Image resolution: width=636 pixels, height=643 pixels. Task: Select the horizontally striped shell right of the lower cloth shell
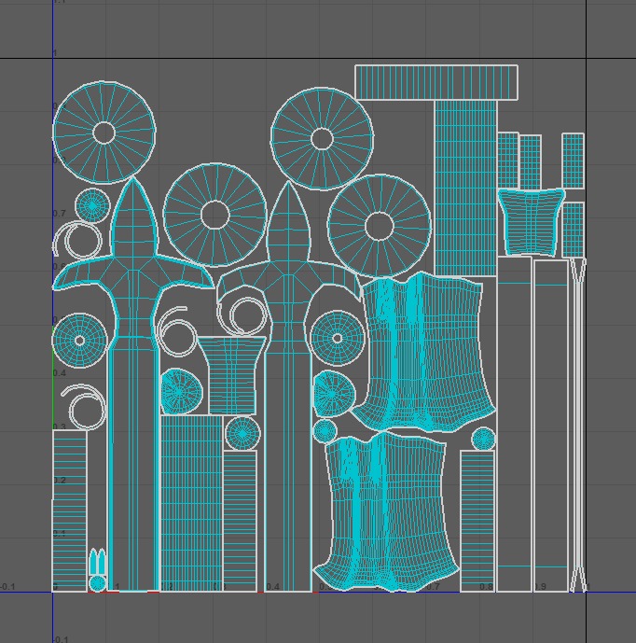point(477,521)
